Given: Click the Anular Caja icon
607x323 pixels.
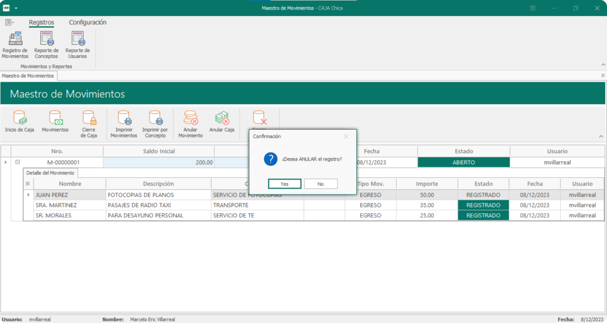Looking at the screenshot, I should [x=222, y=118].
